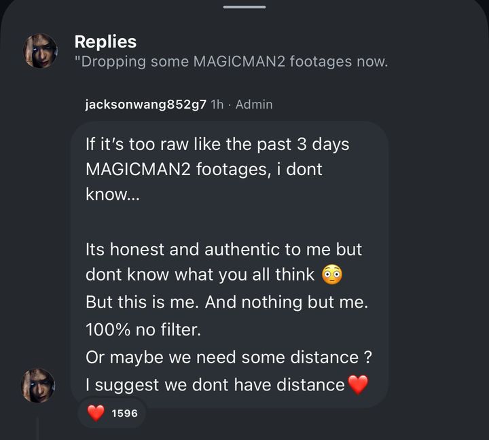Screen dimensions: 489x440
Task: Tap the "If it's too raw" opening line
Action: coord(217,145)
